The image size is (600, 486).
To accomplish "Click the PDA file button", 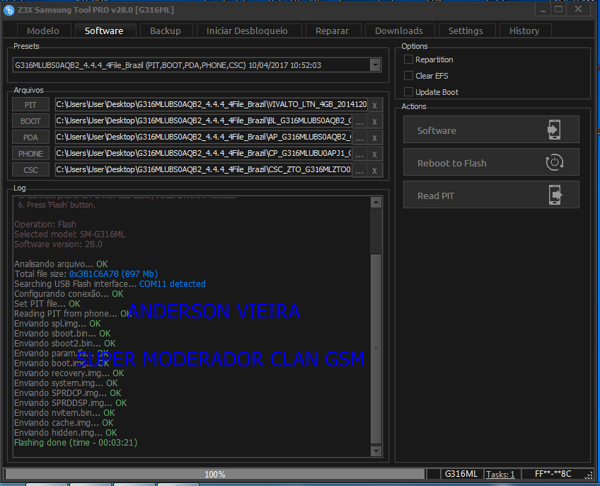I will [30, 137].
